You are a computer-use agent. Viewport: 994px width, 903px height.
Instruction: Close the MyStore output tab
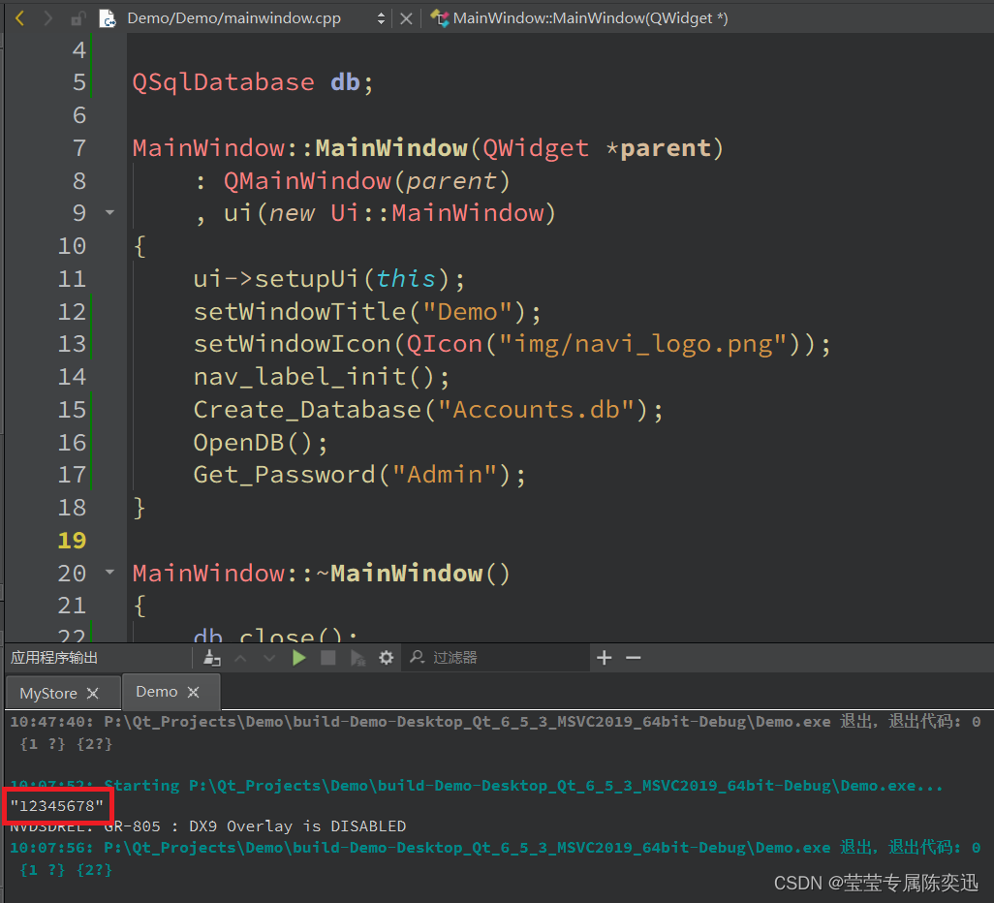[x=93, y=693]
